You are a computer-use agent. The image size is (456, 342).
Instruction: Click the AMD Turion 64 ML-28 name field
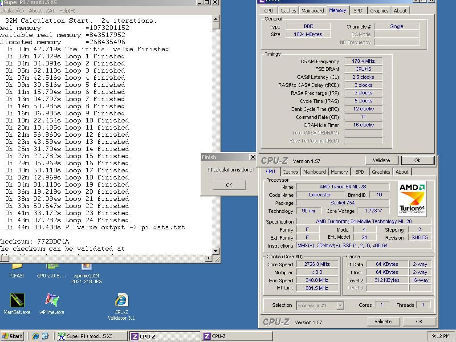(x=342, y=187)
